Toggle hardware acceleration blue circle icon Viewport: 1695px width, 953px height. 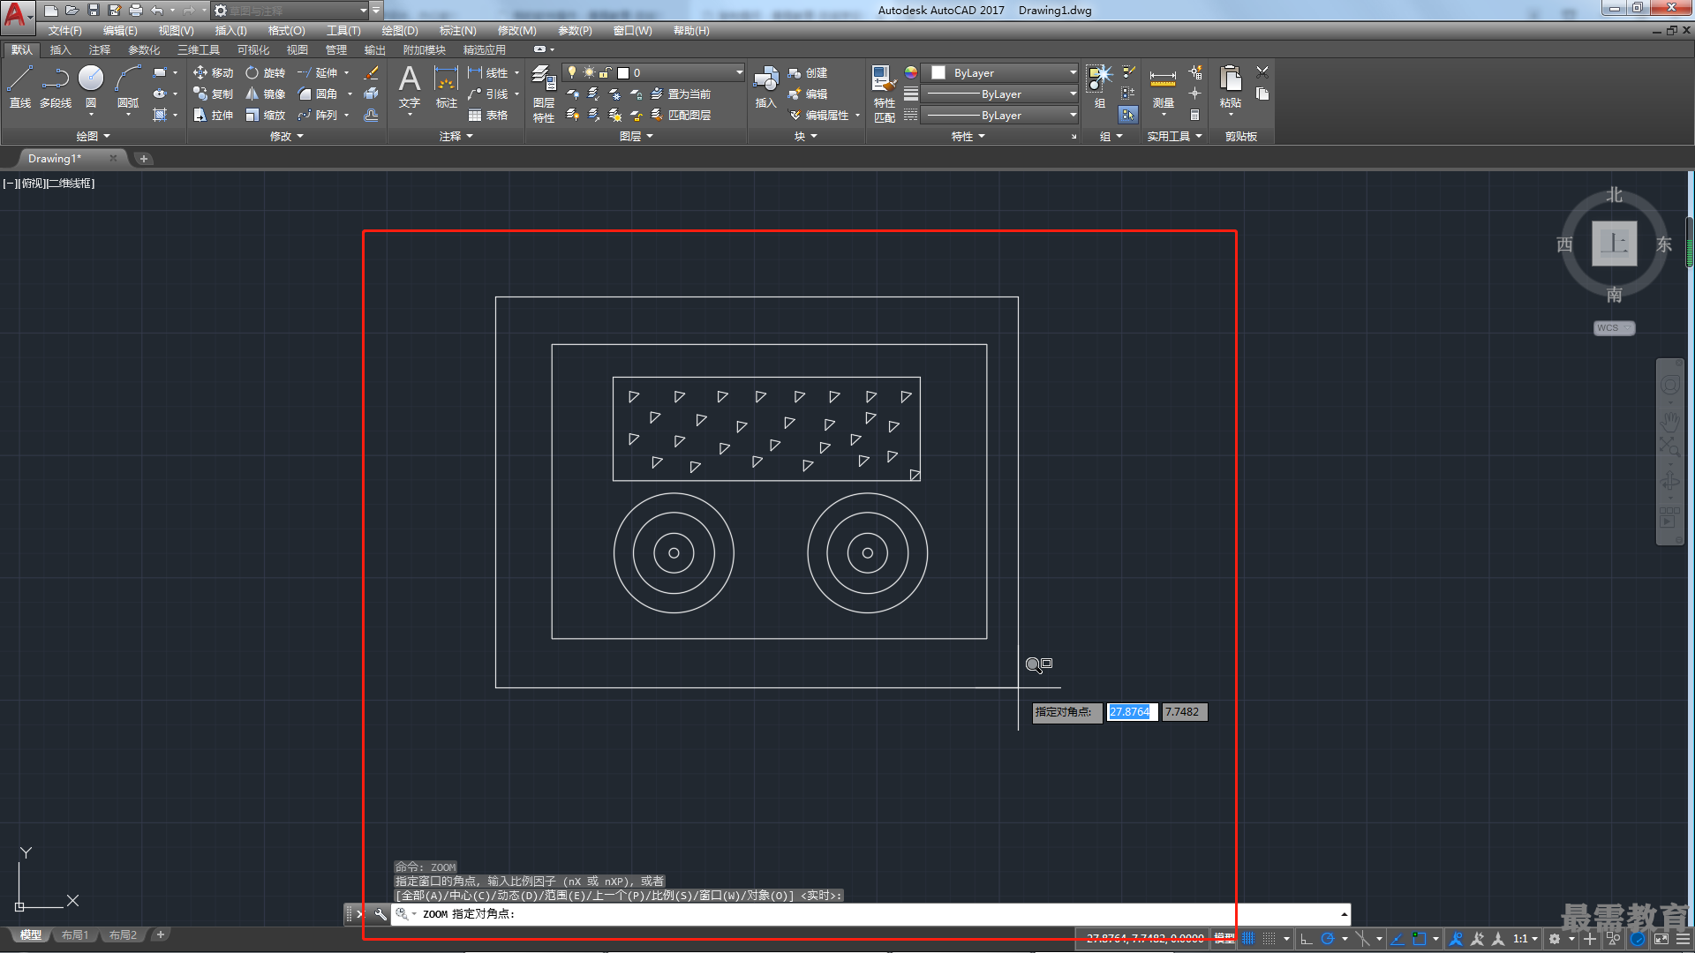click(x=1638, y=939)
